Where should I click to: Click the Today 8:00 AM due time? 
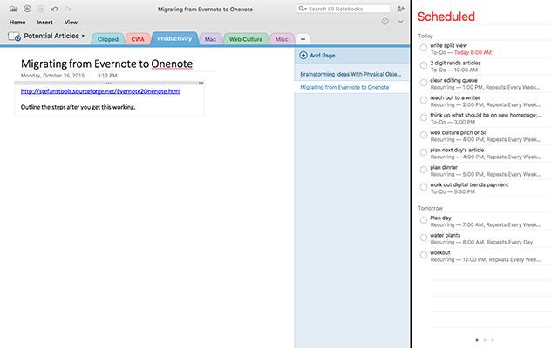(x=473, y=52)
